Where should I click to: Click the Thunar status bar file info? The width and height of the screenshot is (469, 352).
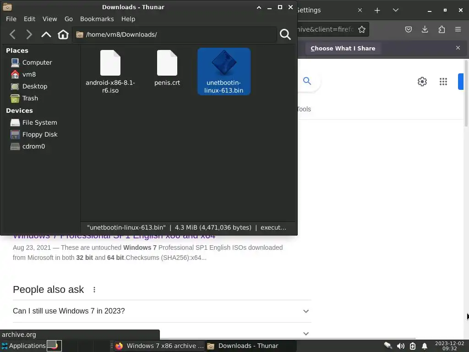click(x=186, y=227)
